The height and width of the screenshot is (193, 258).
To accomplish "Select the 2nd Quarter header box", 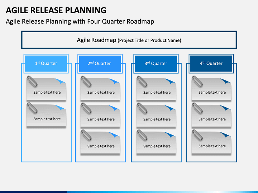I will pyautogui.click(x=100, y=64).
